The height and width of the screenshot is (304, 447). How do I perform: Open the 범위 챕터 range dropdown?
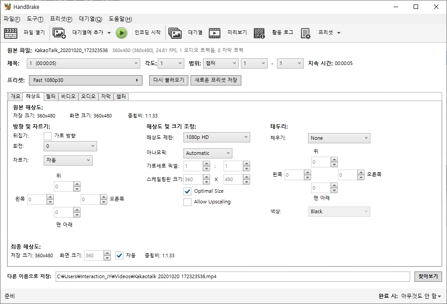coord(221,63)
